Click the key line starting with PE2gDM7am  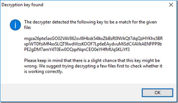tap(77, 49)
